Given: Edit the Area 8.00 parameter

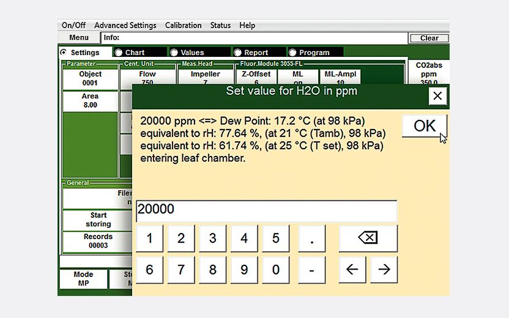Looking at the screenshot, I should (x=90, y=100).
